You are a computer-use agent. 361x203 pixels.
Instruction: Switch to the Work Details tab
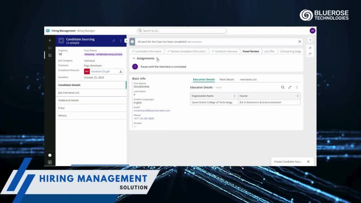click(226, 80)
